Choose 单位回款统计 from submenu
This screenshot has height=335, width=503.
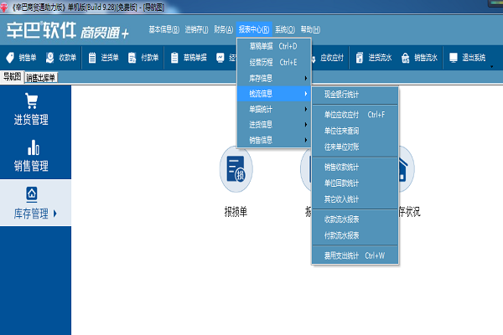tap(355, 183)
